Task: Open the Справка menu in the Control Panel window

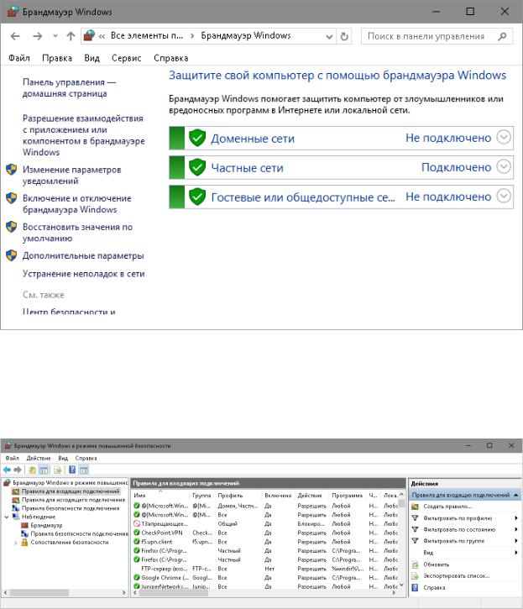Action: click(x=171, y=58)
